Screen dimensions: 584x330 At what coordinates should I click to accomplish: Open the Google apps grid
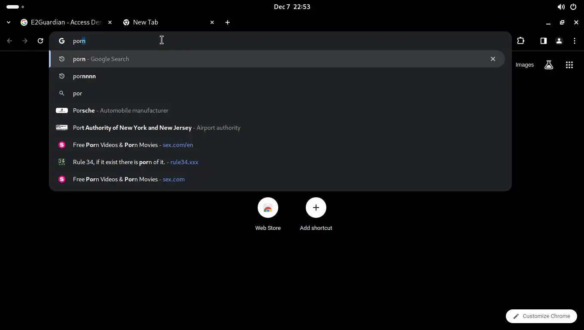569,65
